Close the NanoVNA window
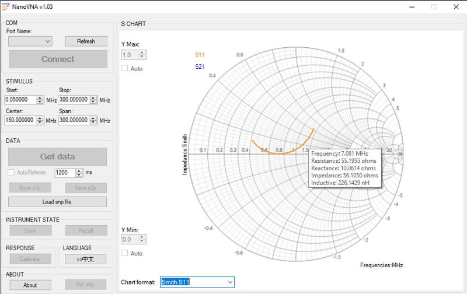Screen dimensions: 467x294 pos(455,6)
